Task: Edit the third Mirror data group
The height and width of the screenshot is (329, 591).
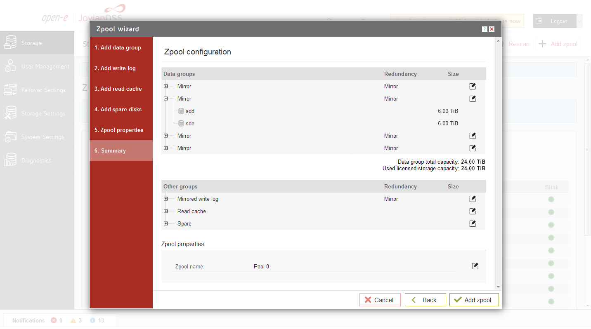Action: point(473,136)
